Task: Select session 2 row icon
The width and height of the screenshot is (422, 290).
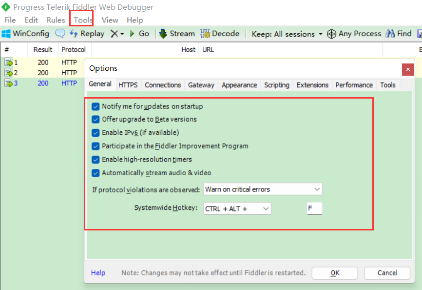Action: (8, 73)
